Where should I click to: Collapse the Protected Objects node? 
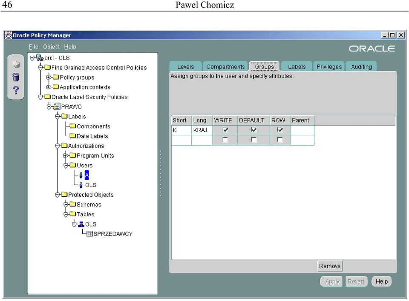[58, 195]
